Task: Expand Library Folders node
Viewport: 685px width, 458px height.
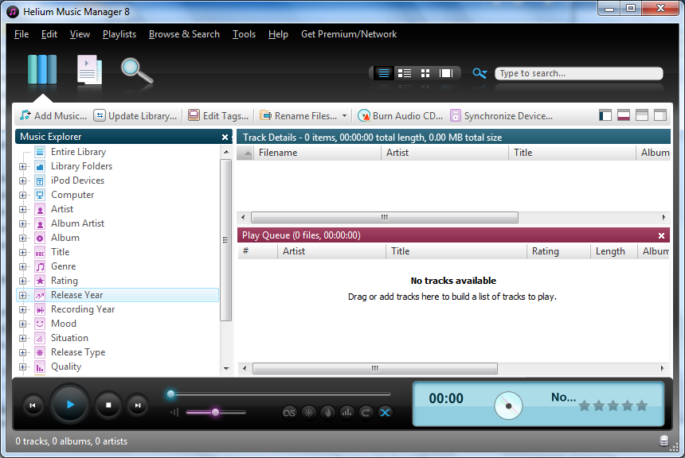Action: click(23, 166)
